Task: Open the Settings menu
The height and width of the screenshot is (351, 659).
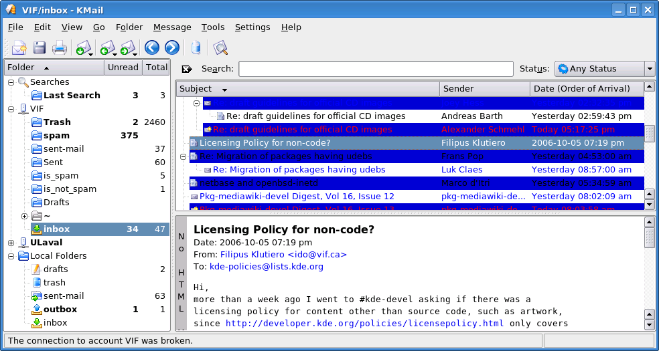Action: point(252,27)
